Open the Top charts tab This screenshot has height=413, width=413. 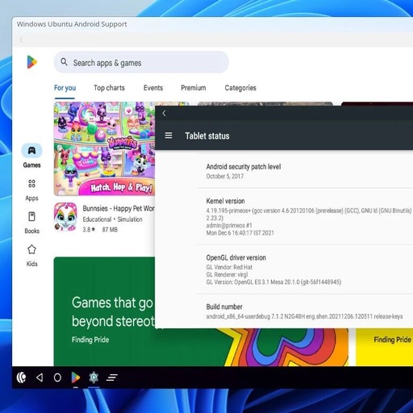tap(109, 88)
